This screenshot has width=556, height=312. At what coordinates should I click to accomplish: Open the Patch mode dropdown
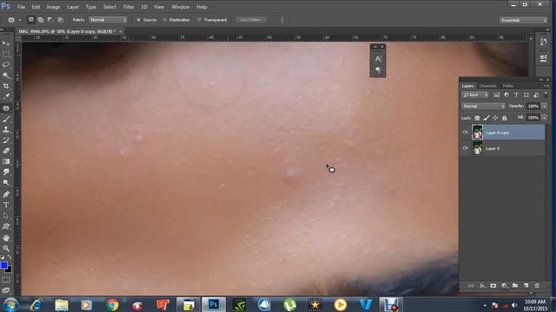tap(108, 20)
